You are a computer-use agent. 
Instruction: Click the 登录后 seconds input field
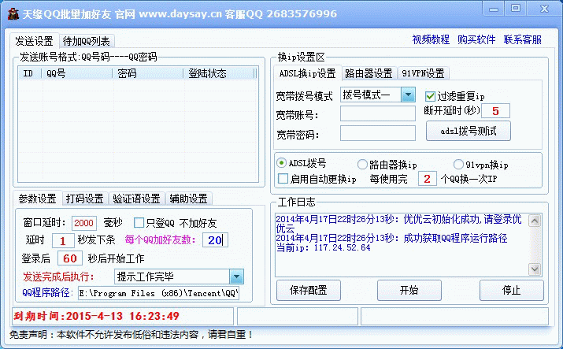click(x=69, y=258)
